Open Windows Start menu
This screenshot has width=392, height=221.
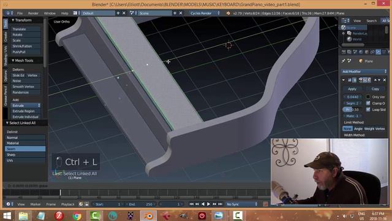click(x=7, y=215)
